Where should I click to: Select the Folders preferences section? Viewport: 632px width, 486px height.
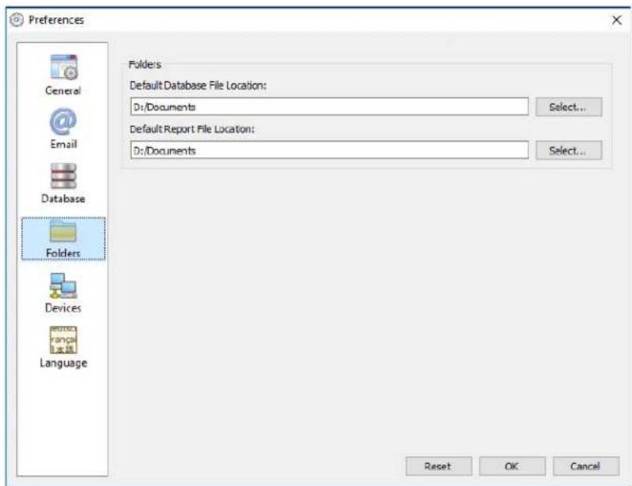coord(64,238)
